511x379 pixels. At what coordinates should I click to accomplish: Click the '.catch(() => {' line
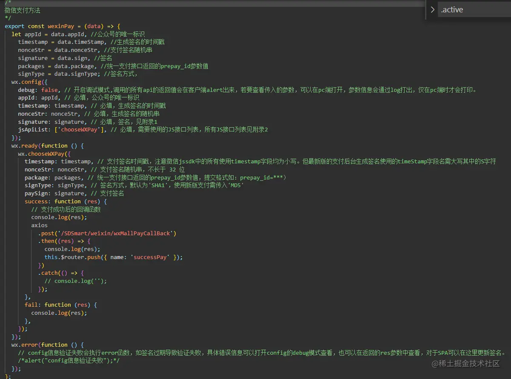(x=61, y=273)
